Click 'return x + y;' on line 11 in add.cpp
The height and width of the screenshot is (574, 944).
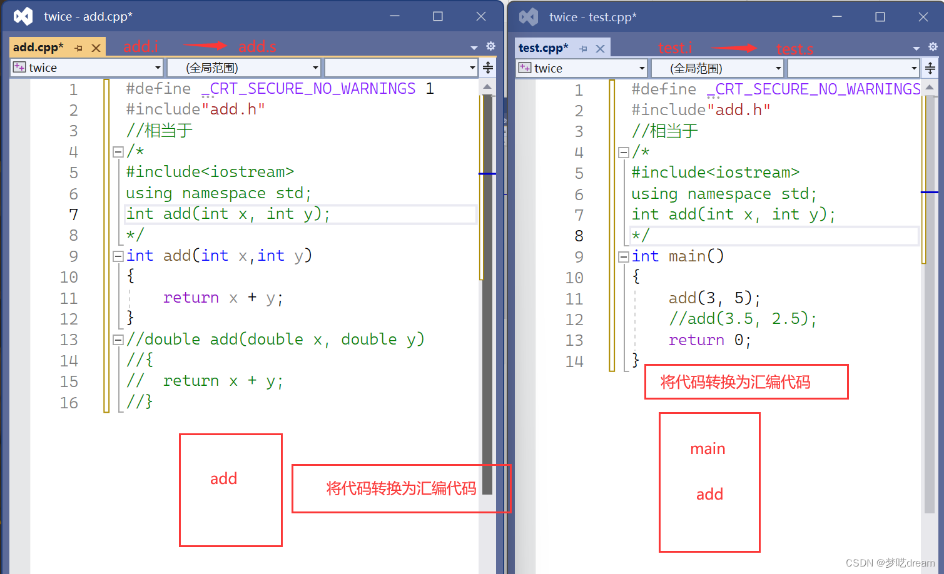(x=223, y=298)
